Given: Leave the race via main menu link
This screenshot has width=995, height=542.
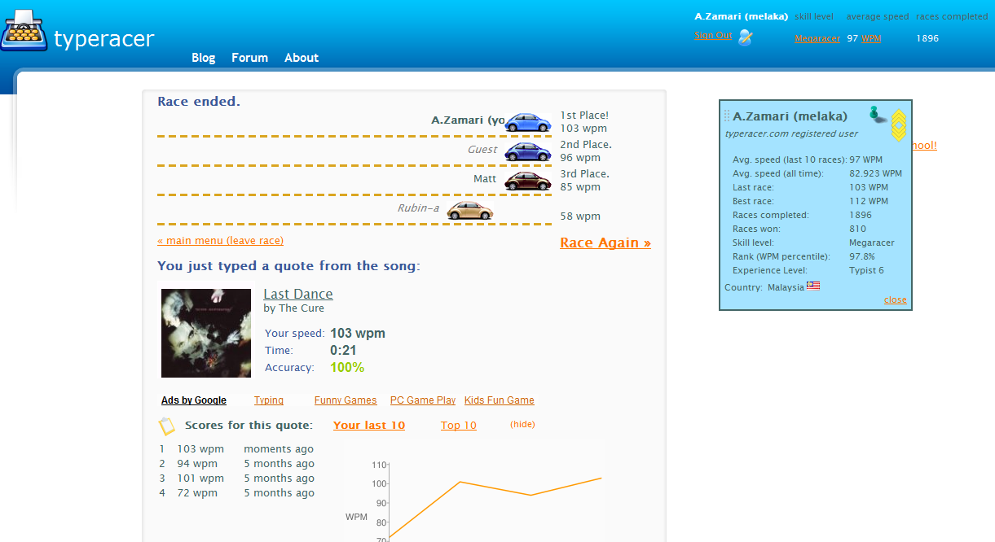Looking at the screenshot, I should coord(220,240).
